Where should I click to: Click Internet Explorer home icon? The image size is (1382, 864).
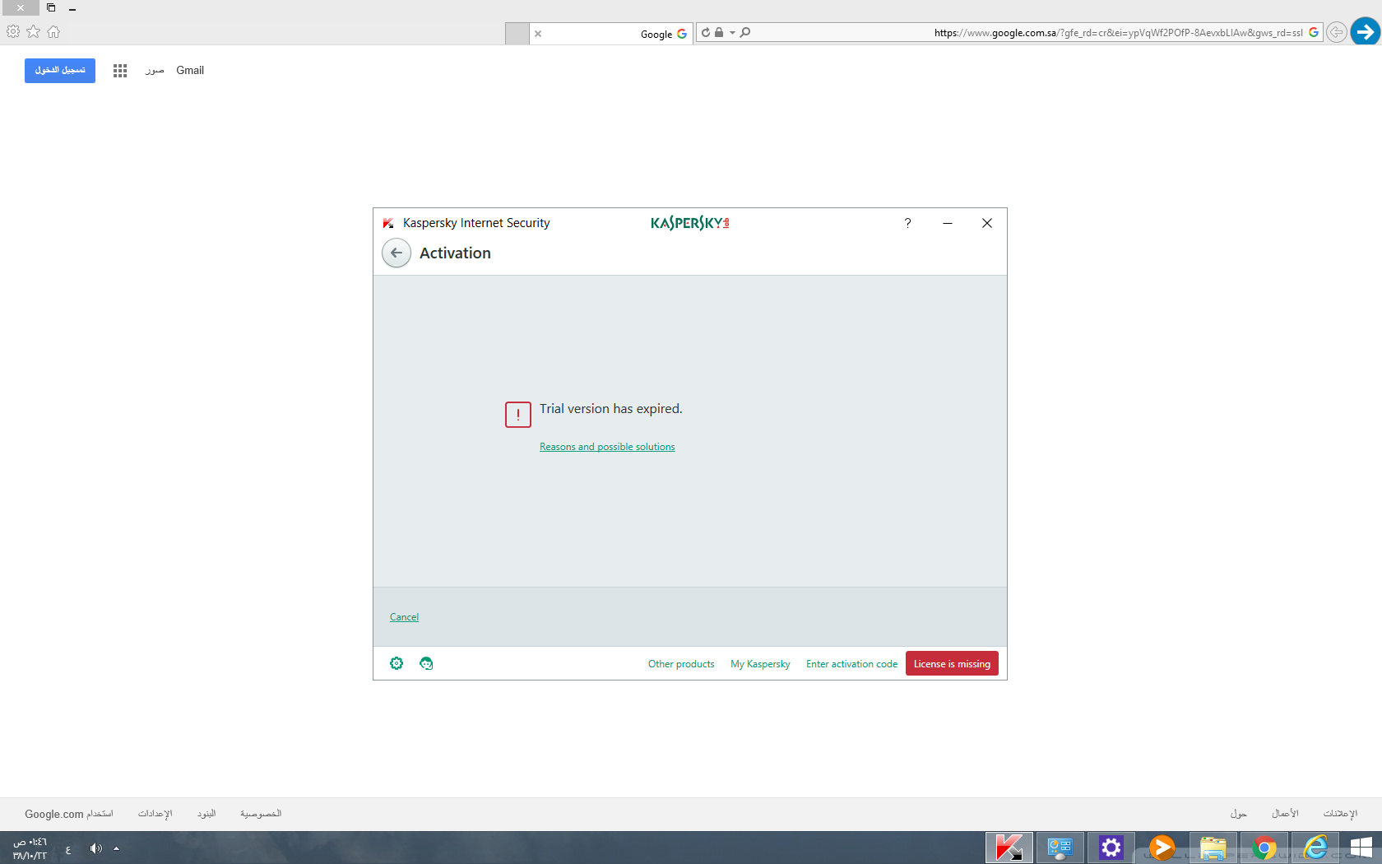tap(53, 32)
